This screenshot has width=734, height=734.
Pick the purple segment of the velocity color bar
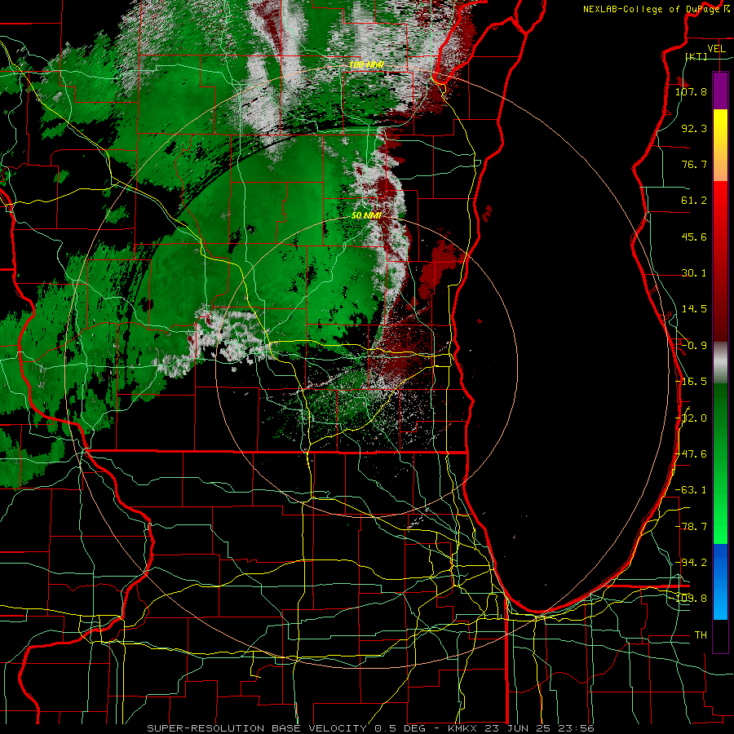pos(720,91)
